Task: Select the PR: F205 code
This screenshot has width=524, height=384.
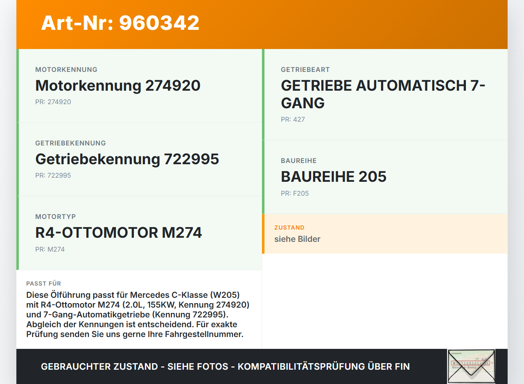Action: (295, 193)
